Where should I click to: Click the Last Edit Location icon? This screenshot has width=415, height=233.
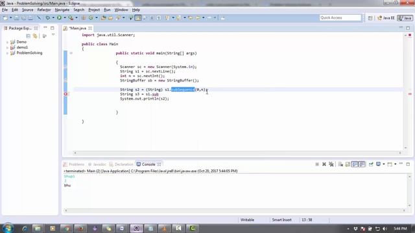pos(190,17)
